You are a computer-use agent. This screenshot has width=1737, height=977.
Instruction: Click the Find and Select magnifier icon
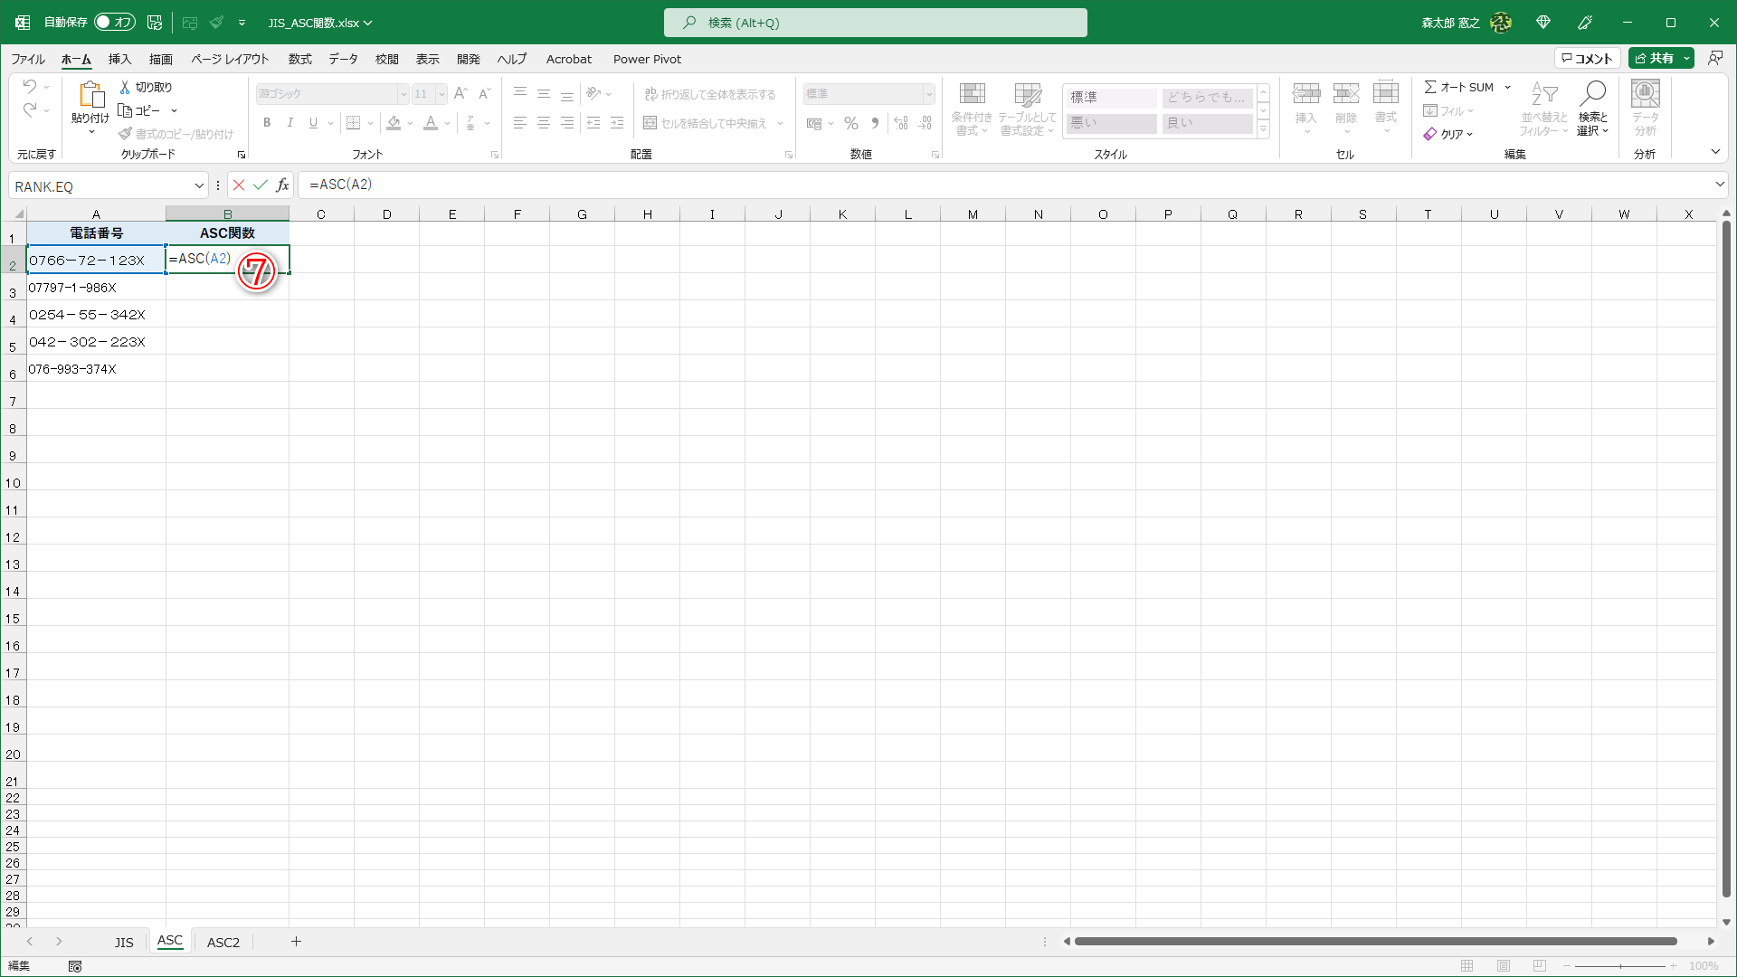tap(1592, 94)
